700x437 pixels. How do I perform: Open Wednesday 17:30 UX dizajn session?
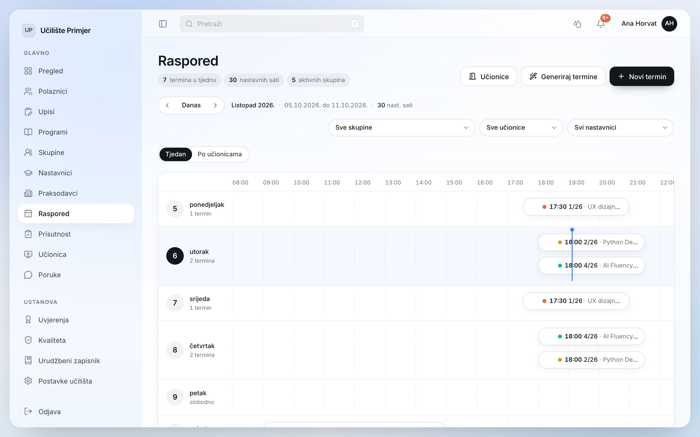(576, 301)
